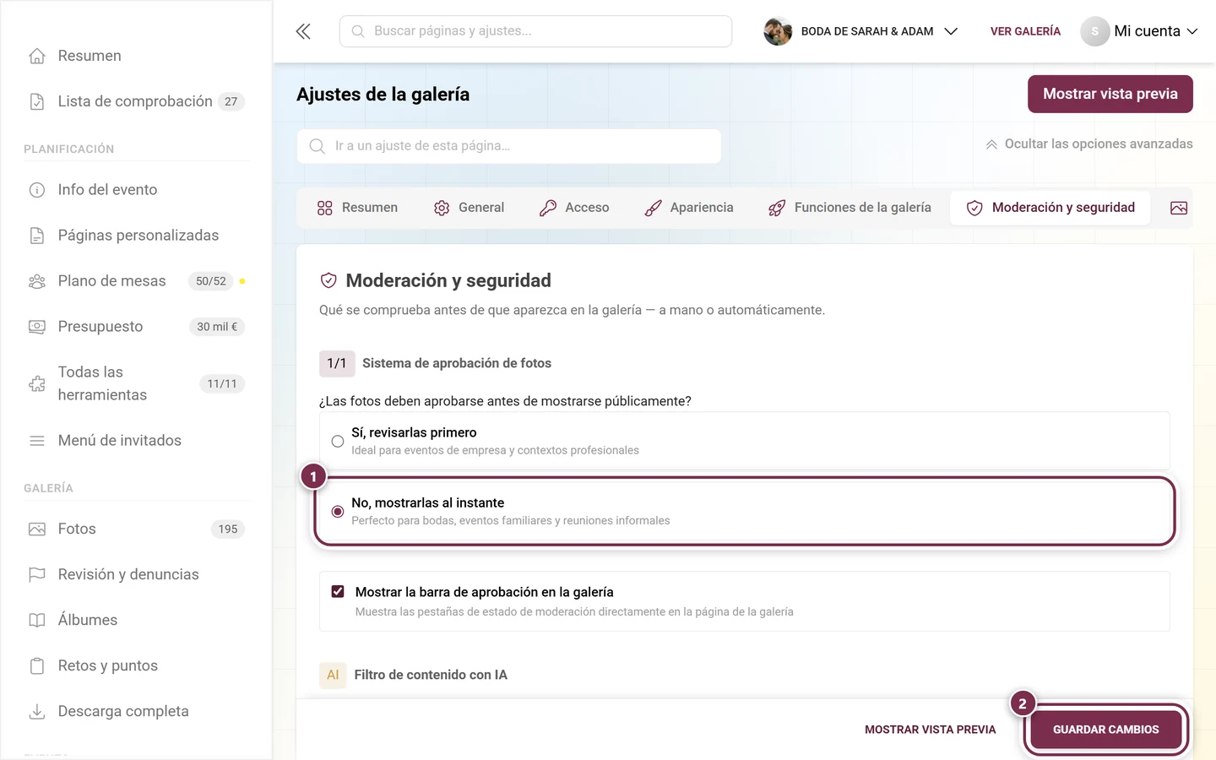
Task: Click the Presupuesto money icon
Action: (x=37, y=327)
